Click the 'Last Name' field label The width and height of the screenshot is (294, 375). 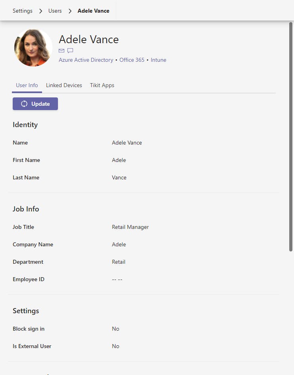point(26,178)
